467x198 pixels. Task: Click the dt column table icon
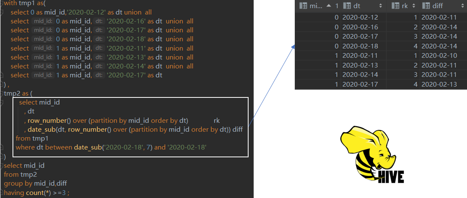(346, 6)
